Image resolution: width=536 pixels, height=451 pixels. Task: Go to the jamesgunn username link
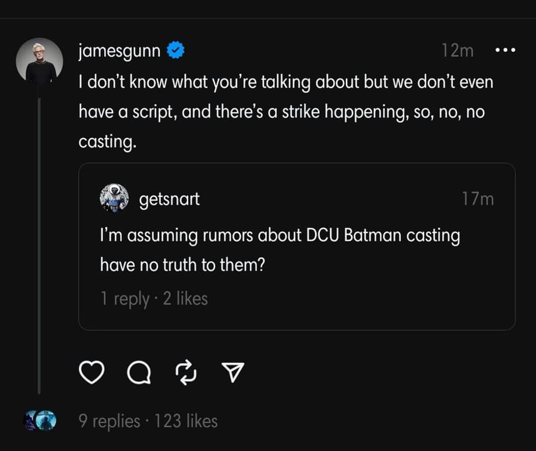(120, 51)
